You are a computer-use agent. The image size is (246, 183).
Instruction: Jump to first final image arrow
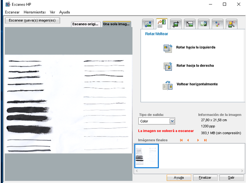tap(181, 140)
